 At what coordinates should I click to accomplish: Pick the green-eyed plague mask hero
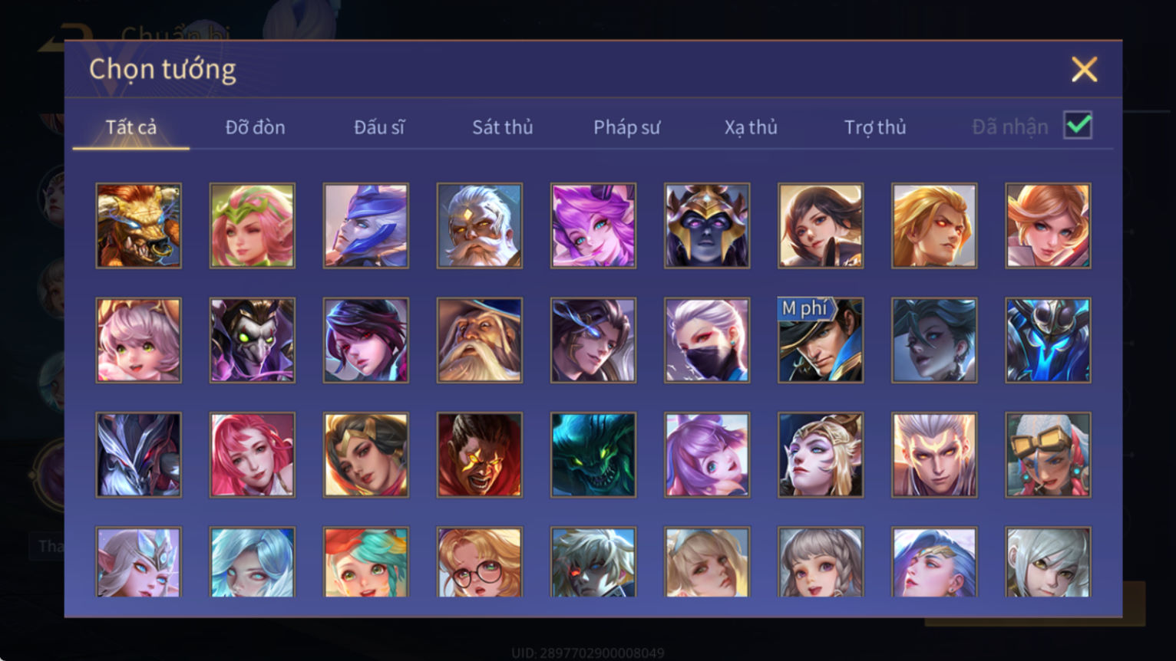[x=253, y=340]
